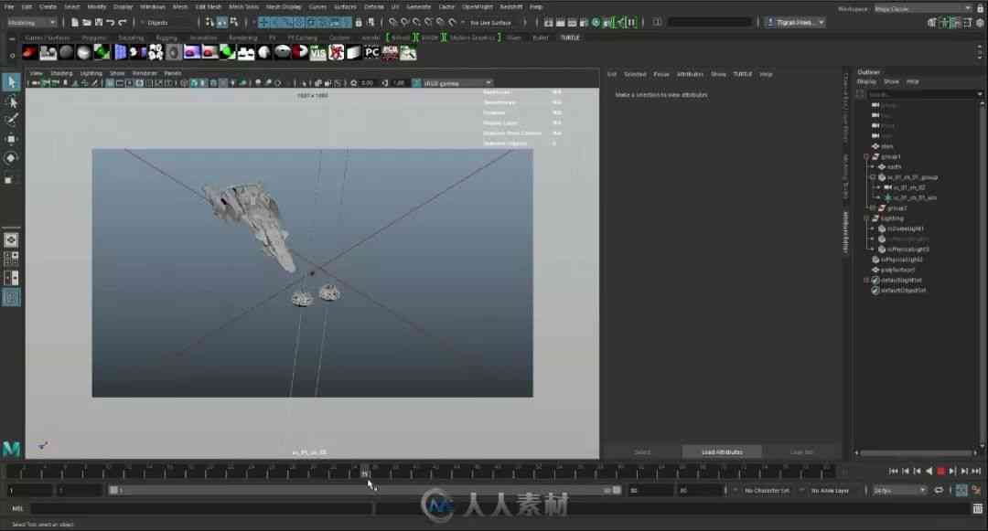Click the New Scene icon

[x=75, y=23]
